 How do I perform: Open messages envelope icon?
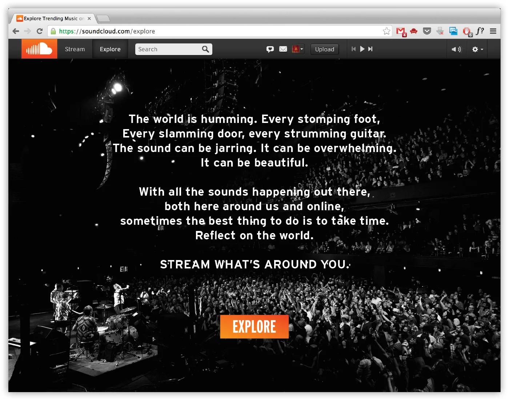(x=283, y=49)
